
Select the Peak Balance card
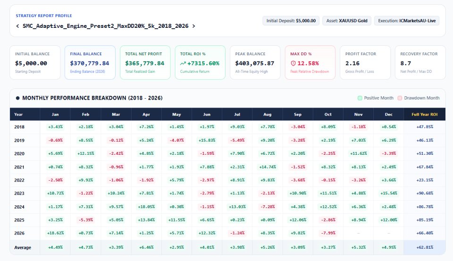pos(255,62)
